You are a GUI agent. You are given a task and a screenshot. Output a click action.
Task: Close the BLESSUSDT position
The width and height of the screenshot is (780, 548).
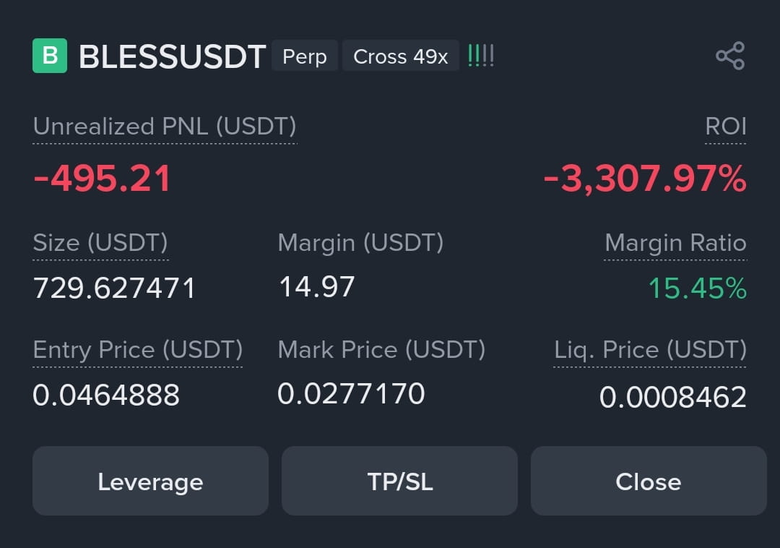[x=649, y=481]
